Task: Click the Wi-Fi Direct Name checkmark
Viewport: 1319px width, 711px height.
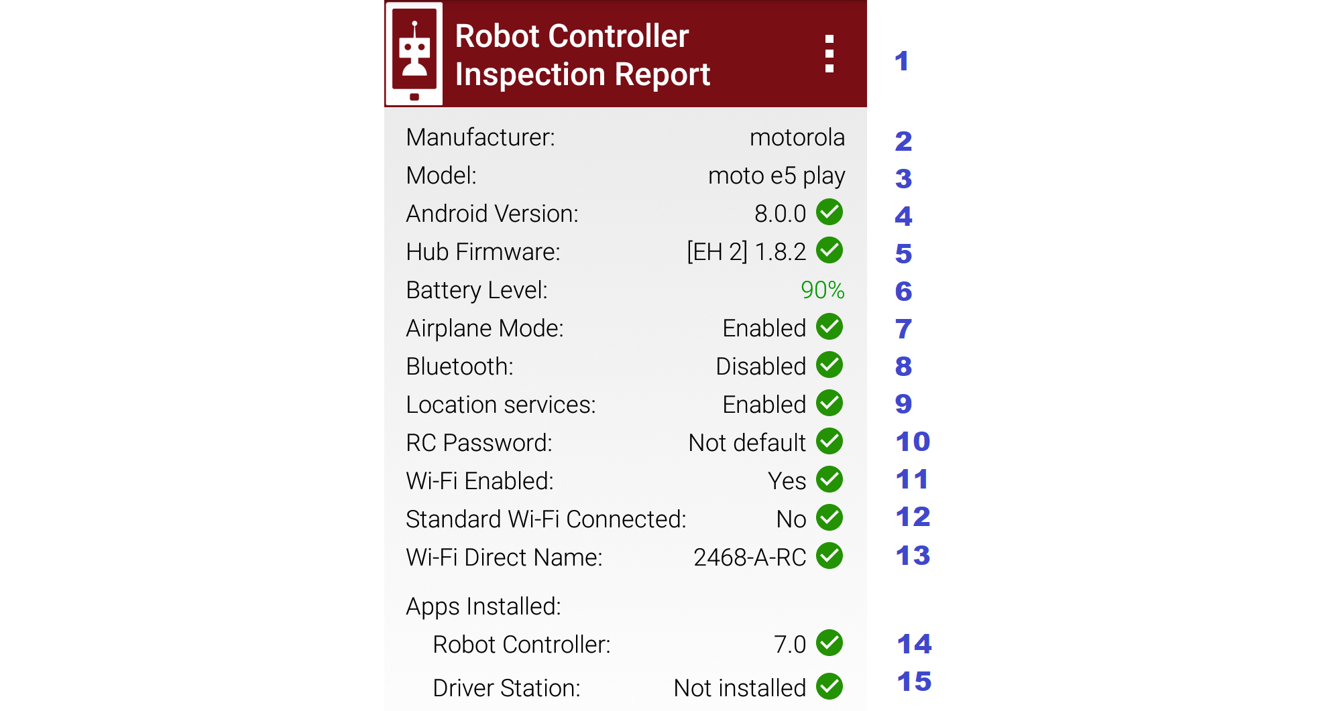Action: click(x=829, y=556)
